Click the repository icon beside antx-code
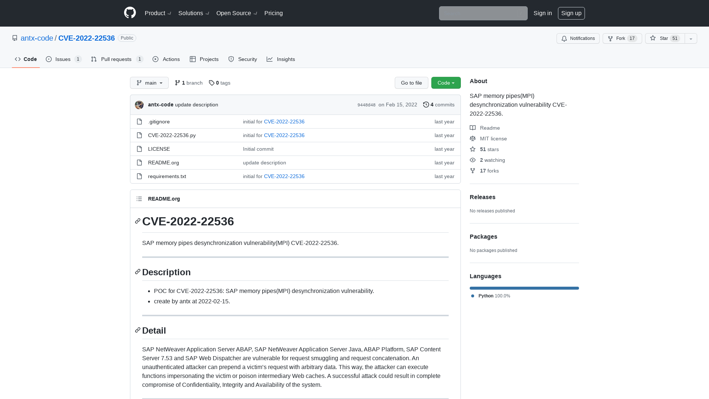The image size is (709, 399). [15, 38]
